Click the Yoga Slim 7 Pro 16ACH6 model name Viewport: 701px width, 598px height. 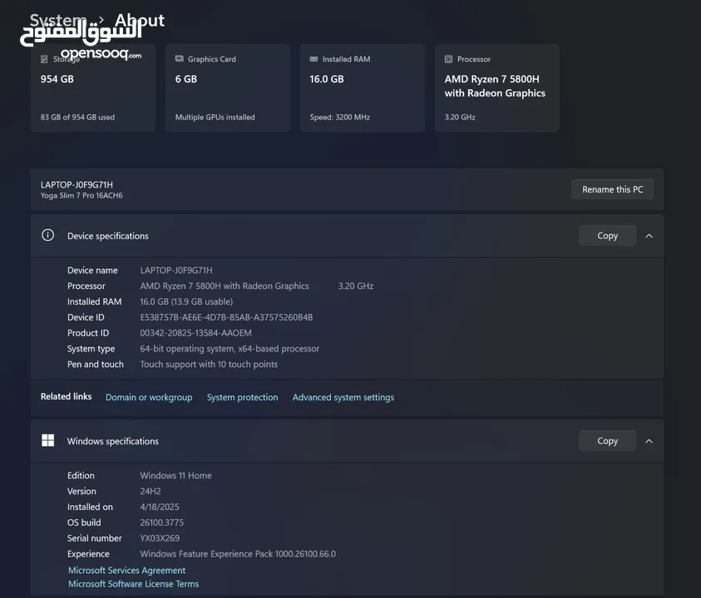[81, 196]
